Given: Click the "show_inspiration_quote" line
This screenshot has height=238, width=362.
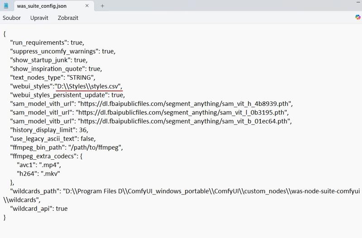Looking at the screenshot, I should point(56,69).
